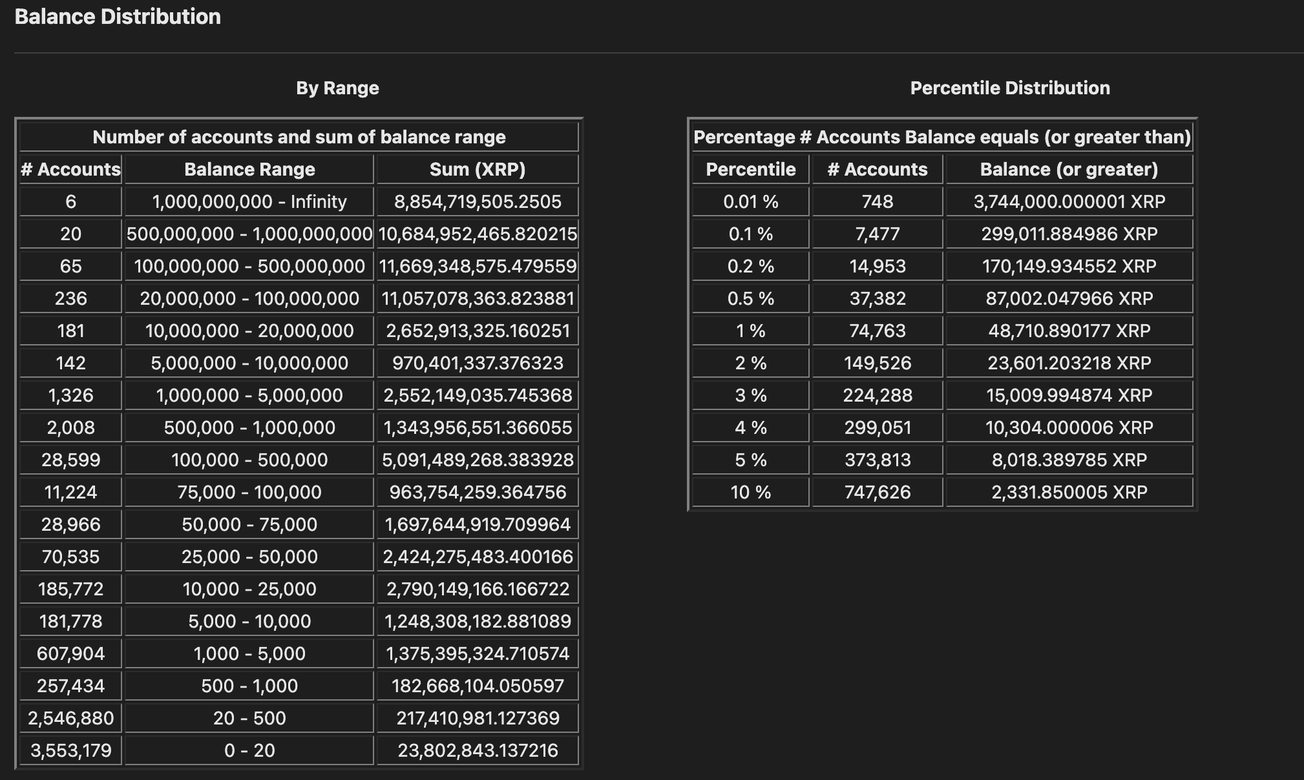Click the 48,710.890177 XRP balance cell
The width and height of the screenshot is (1304, 780).
(1069, 331)
